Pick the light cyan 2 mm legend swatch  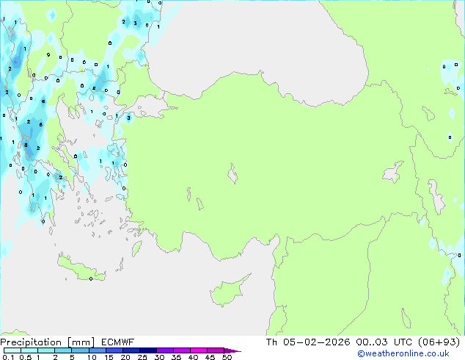pyautogui.click(x=64, y=351)
